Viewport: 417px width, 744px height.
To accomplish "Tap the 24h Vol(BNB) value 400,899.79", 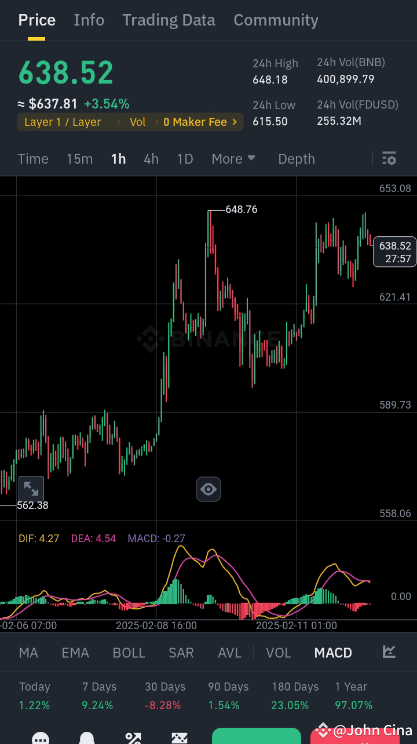I will [346, 79].
